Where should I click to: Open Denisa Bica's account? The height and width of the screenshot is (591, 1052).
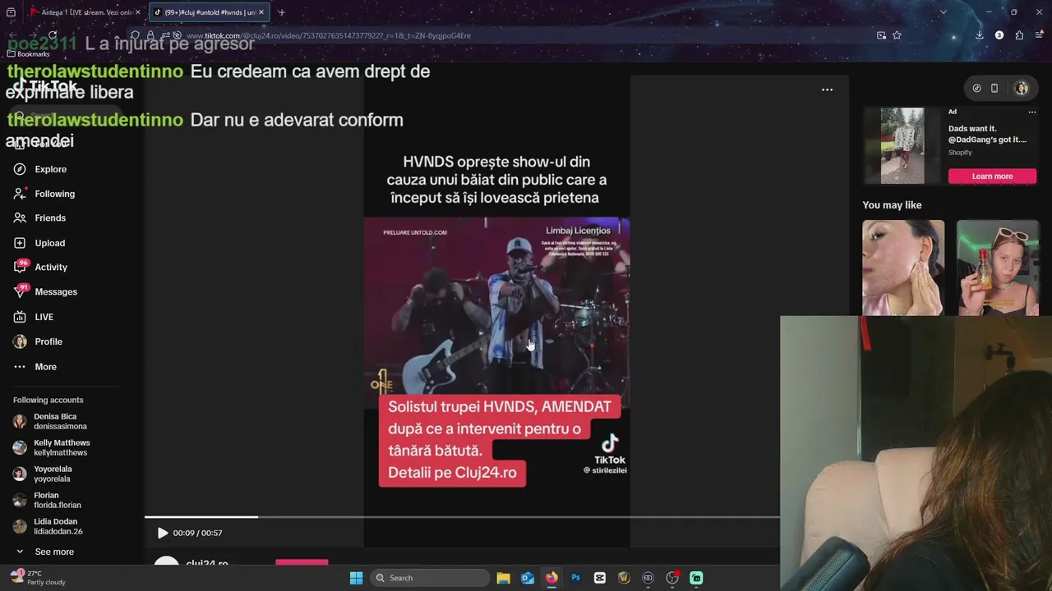pos(50,421)
